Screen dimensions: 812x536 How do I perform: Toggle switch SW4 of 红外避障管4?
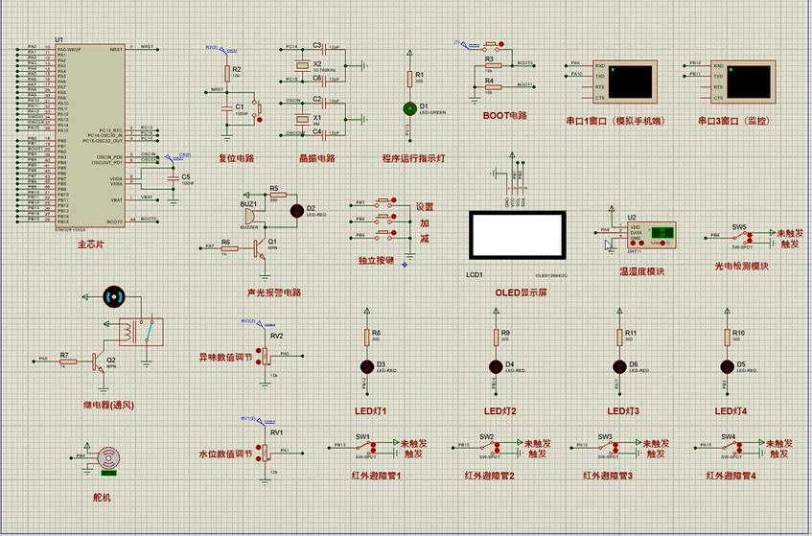point(731,449)
